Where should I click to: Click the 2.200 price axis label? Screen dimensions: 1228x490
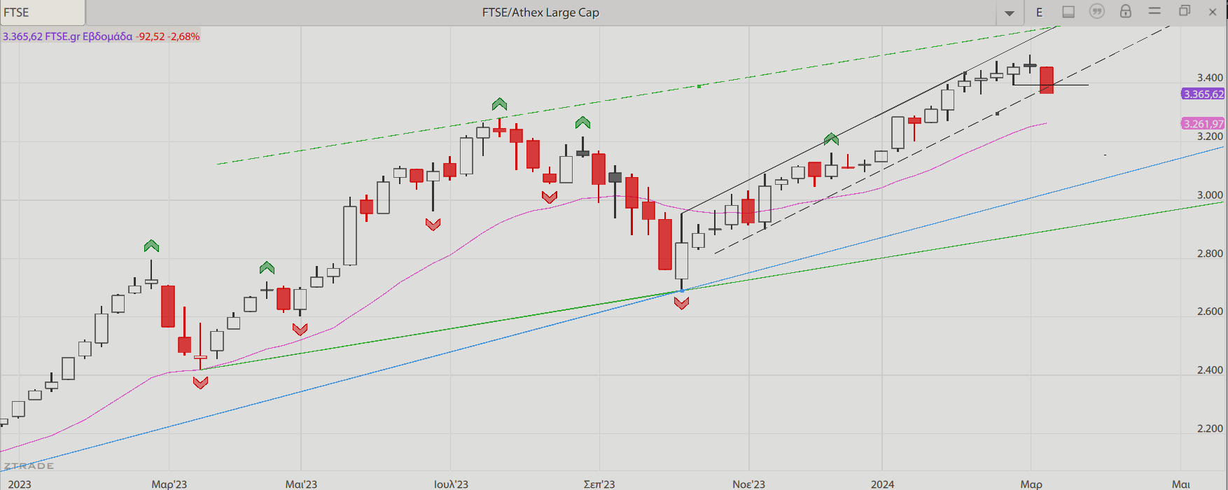click(x=1210, y=428)
